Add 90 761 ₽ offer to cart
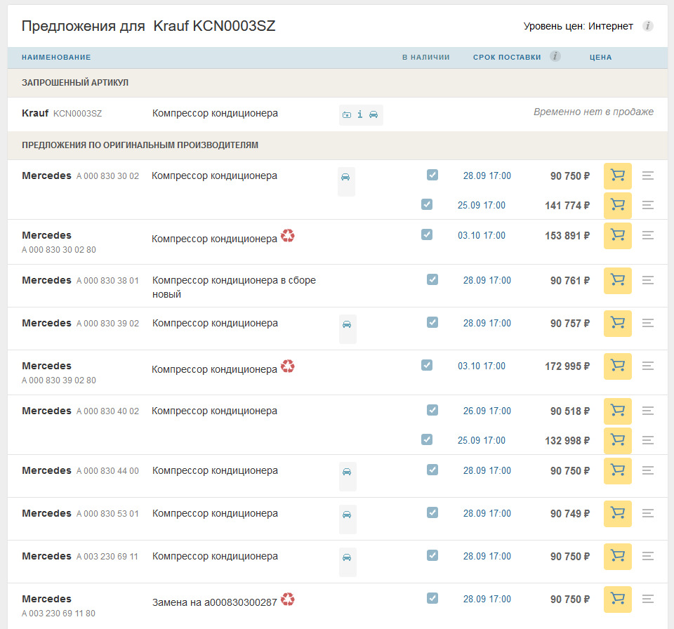 [x=618, y=280]
